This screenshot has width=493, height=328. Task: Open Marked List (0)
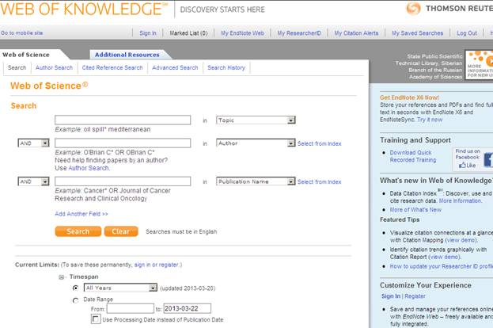[x=188, y=33]
